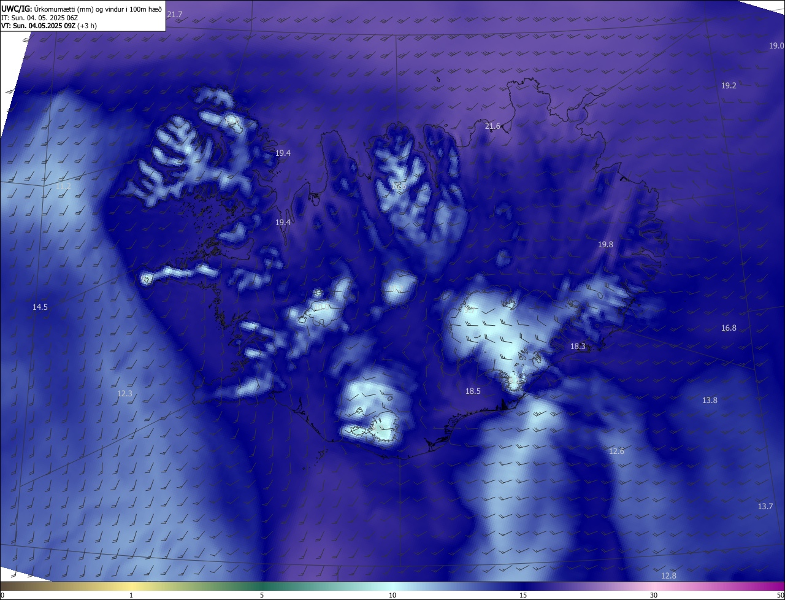Click the 18.5 value label
Viewport: 785px width, 600px height.
tap(473, 391)
